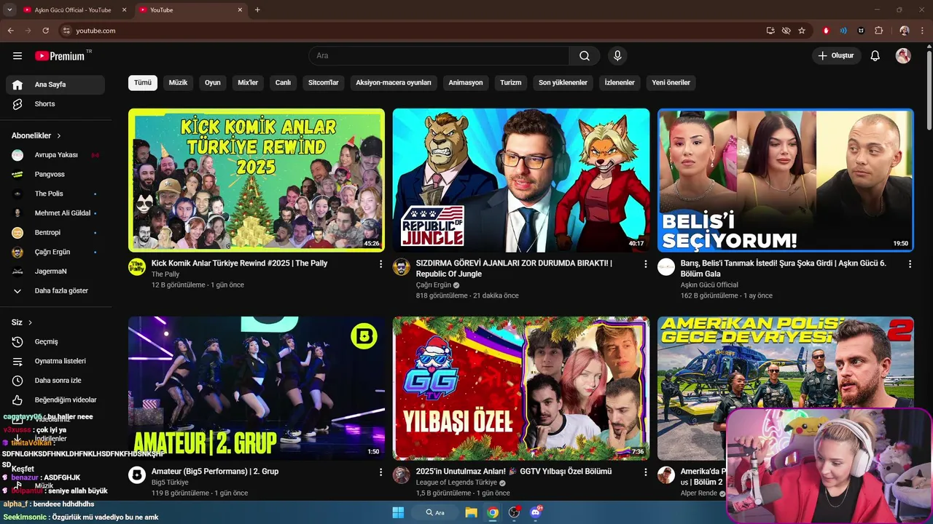Viewport: 933px width, 524px height.
Task: Select the Son yüklenenler chip
Action: point(563,82)
